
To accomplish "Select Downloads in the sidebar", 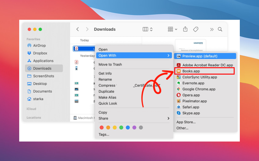I will [44, 68].
